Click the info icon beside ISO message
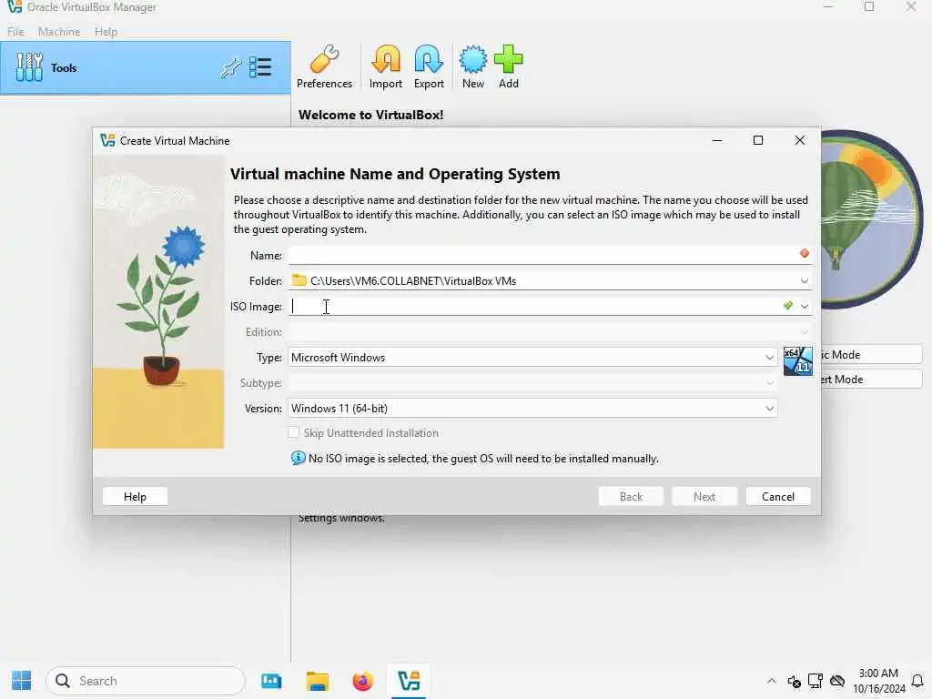Image resolution: width=932 pixels, height=699 pixels. pyautogui.click(x=298, y=459)
